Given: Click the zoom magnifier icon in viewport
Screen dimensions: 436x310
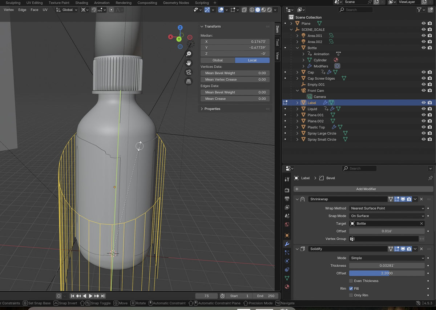Looking at the screenshot, I should (x=189, y=54).
